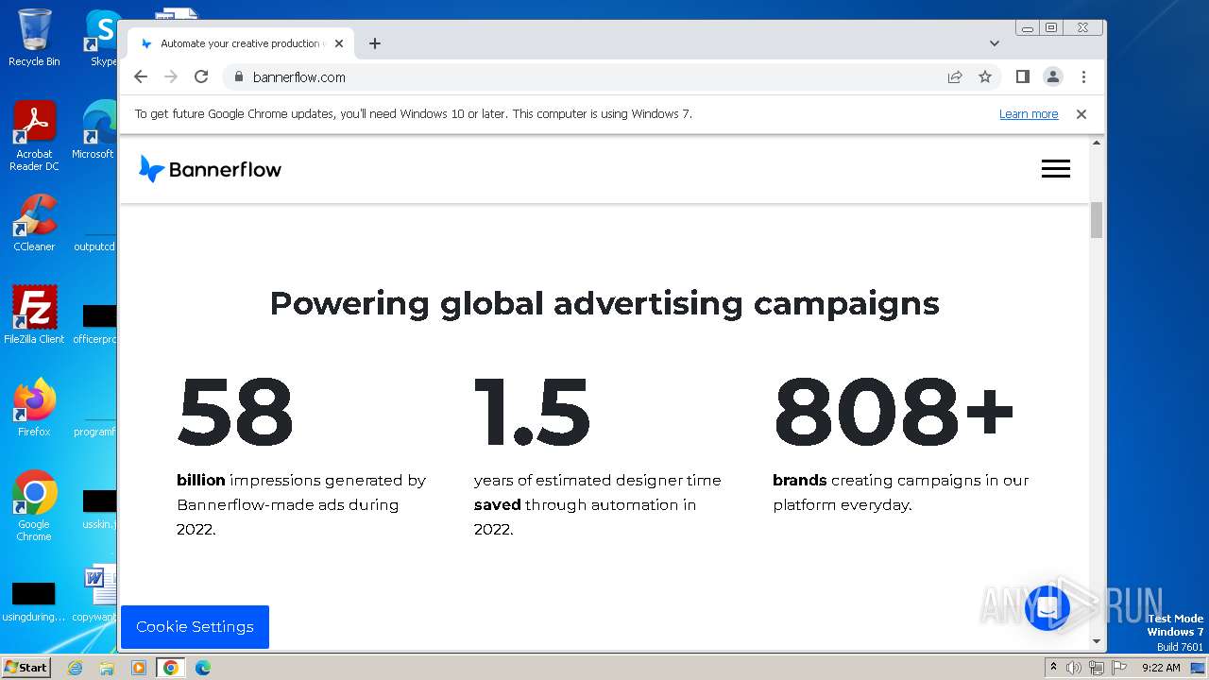Image resolution: width=1209 pixels, height=680 pixels.
Task: Reload the bannerflow.com page
Action: [x=201, y=76]
